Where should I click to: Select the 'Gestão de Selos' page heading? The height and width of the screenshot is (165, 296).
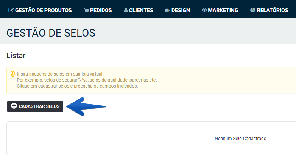(x=51, y=33)
